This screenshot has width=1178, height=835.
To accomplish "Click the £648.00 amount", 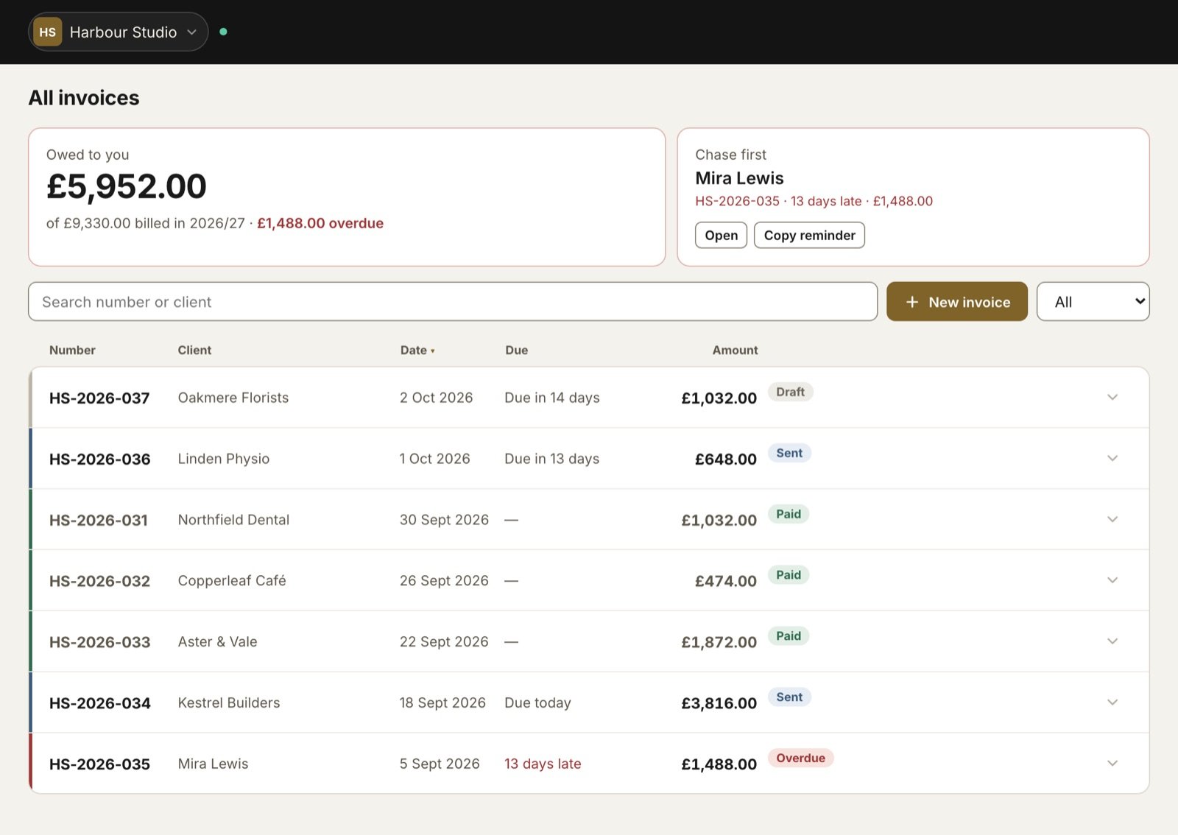I will point(725,459).
